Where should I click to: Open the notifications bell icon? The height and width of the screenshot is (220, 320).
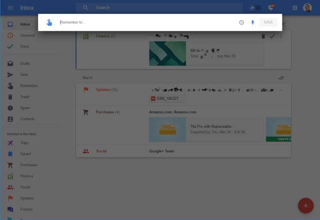271,8
